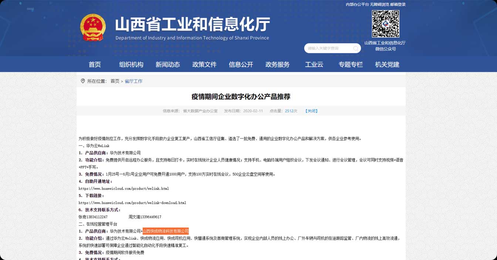Open 首页 in the navigation bar
Image resolution: width=497 pixels, height=260 pixels.
coord(95,64)
